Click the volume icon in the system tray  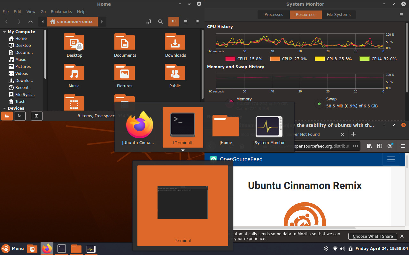pyautogui.click(x=343, y=248)
